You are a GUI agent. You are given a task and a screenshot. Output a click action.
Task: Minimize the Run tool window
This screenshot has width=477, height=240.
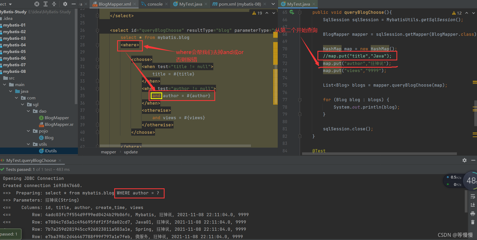click(473, 160)
